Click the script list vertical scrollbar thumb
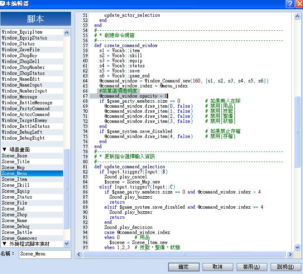303x274 pixels. 66,189
